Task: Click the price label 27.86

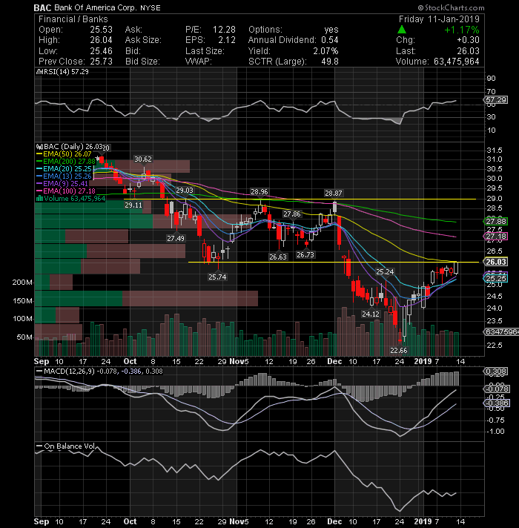Action: 291,214
